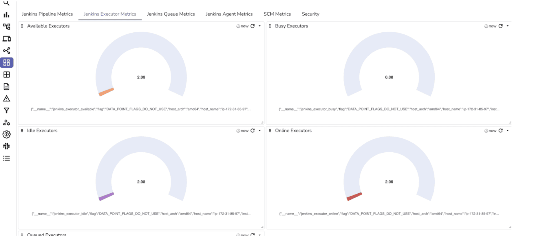Open the dropdown next to Online Executors refresh

(x=507, y=131)
